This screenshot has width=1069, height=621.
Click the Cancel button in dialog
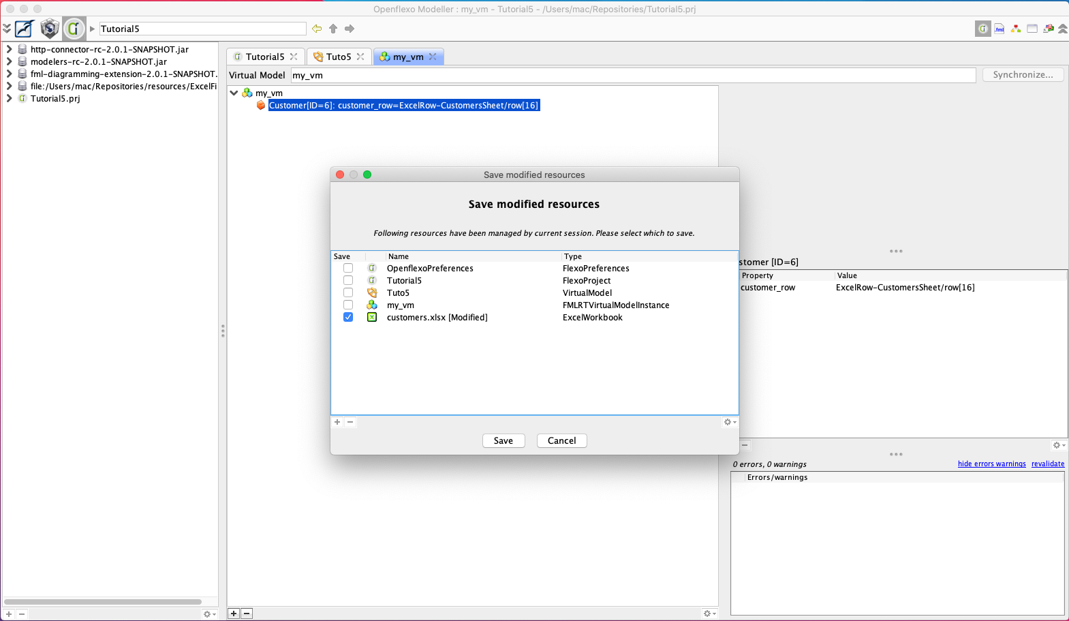562,440
